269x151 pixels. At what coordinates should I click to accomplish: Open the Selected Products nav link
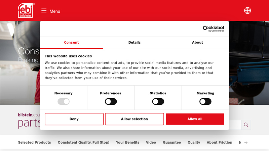35,142
